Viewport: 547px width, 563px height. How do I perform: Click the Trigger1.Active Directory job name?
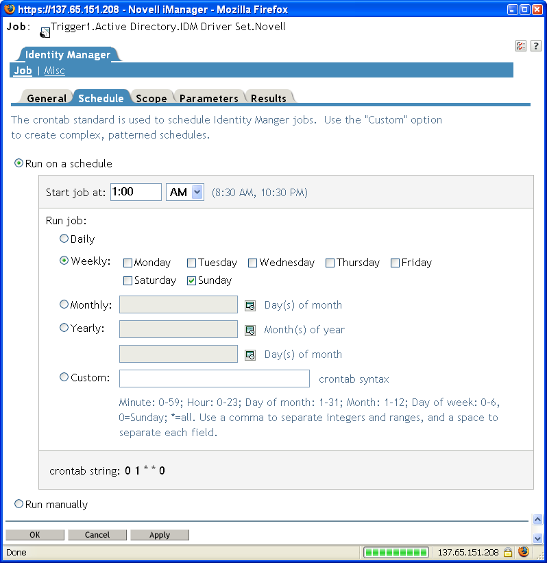168,27
